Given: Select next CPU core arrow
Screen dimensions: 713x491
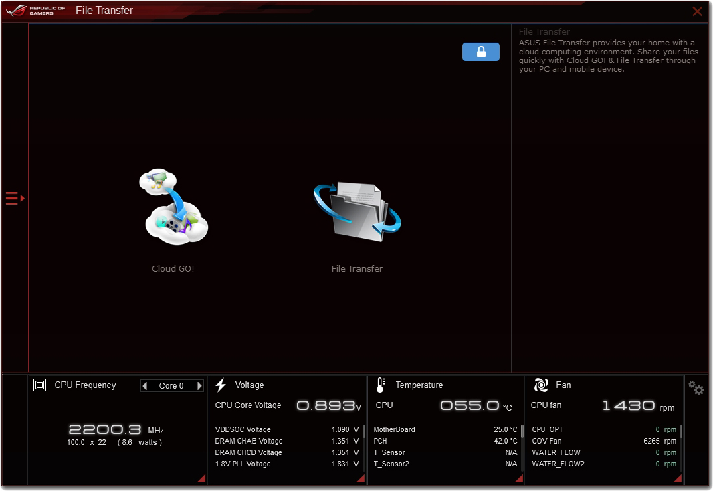Looking at the screenshot, I should tap(199, 386).
